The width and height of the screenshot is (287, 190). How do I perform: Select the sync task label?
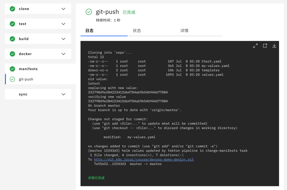[23, 94]
